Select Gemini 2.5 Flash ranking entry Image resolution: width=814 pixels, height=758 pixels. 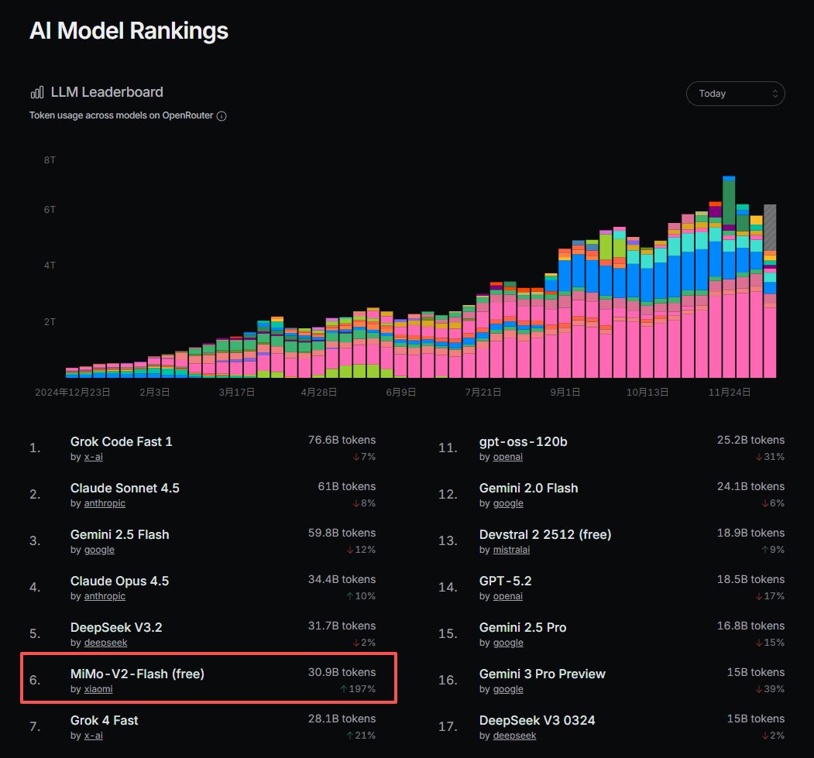coord(119,534)
